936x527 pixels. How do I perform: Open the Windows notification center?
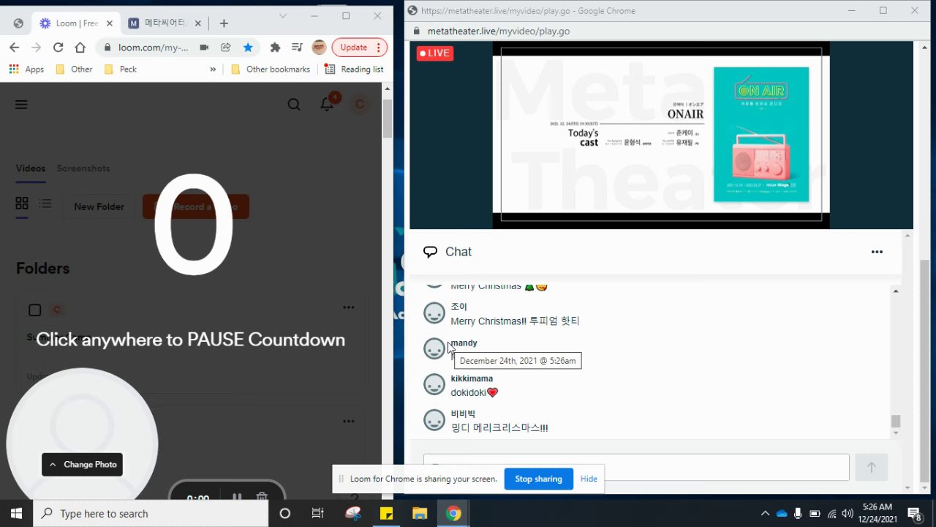pos(914,513)
